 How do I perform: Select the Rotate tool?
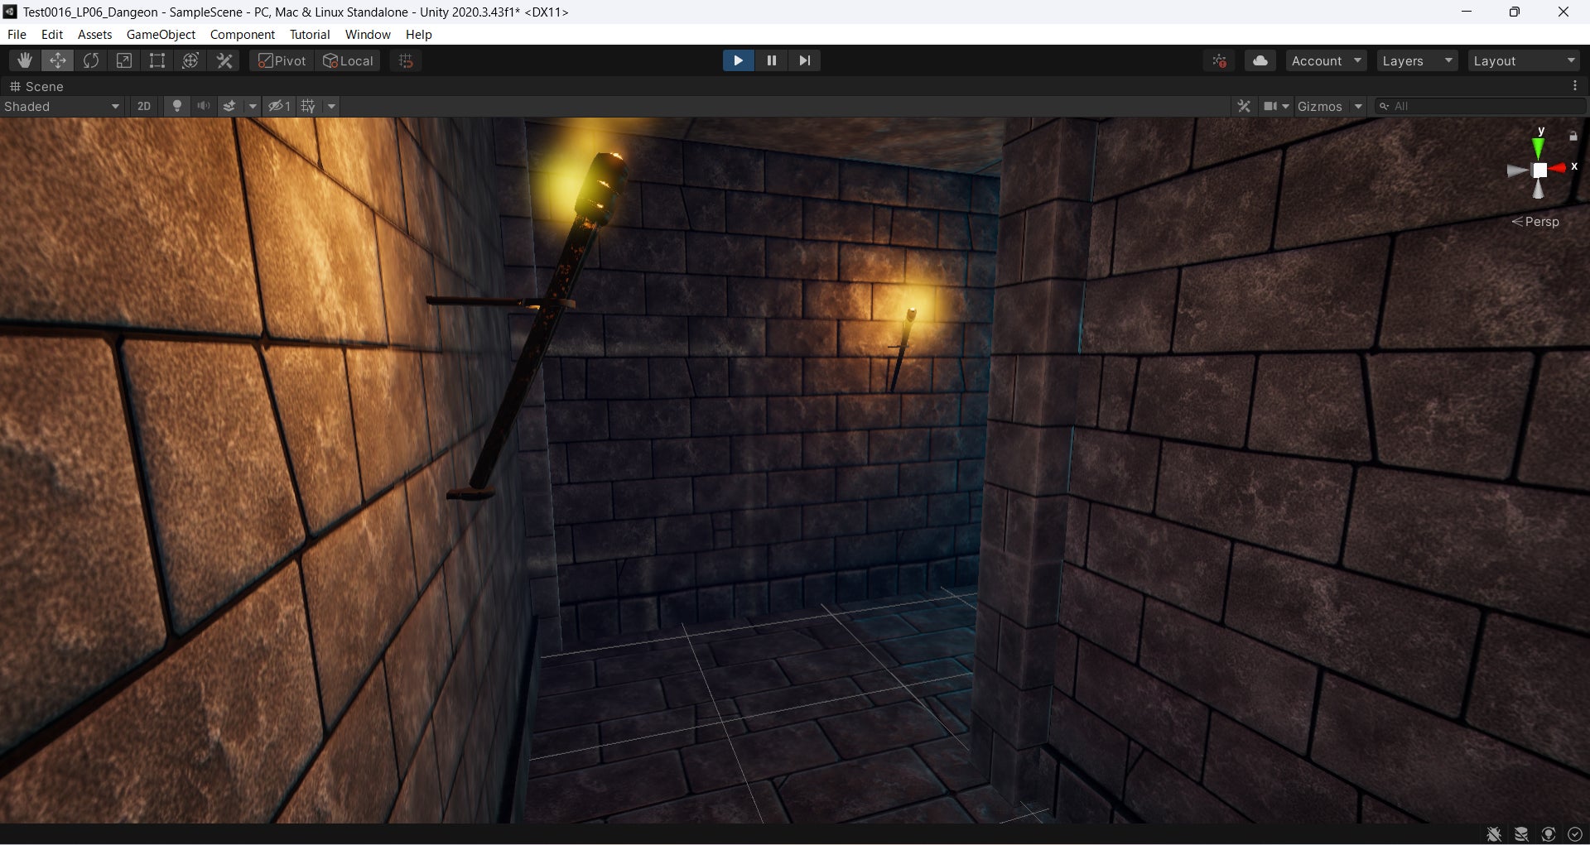click(91, 60)
